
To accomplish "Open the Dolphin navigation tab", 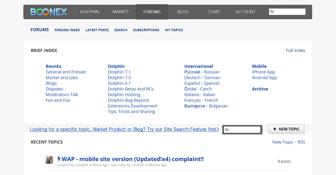I will (89, 12).
